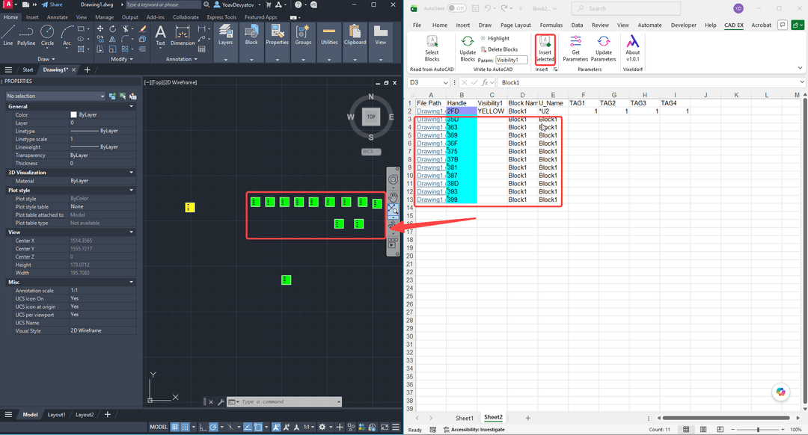Click AutoCAD search magnifier icon
The width and height of the screenshot is (808, 435).
point(206,4)
